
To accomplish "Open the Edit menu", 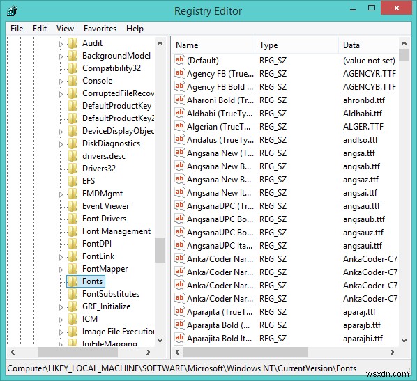I will [40, 29].
